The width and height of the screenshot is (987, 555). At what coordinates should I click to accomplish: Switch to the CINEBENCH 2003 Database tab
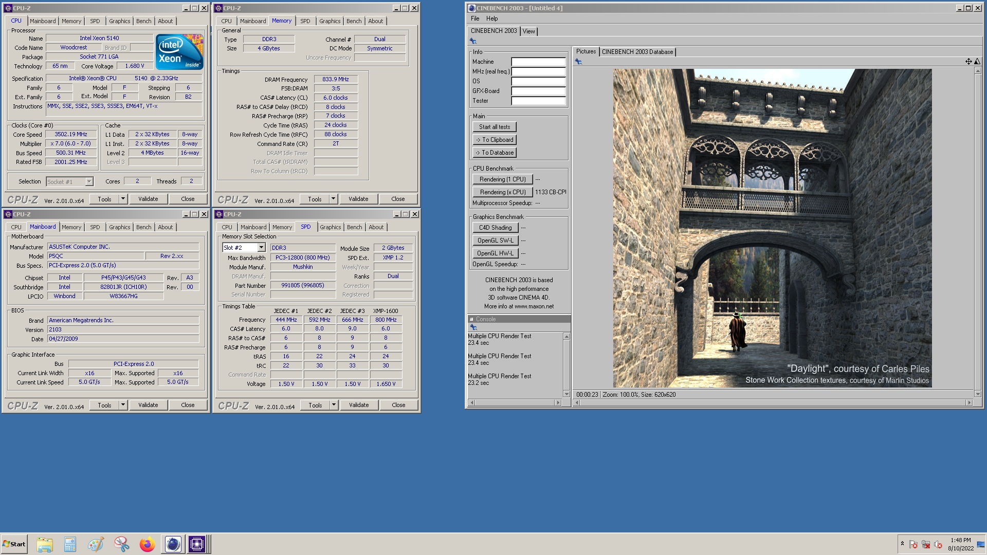637,52
